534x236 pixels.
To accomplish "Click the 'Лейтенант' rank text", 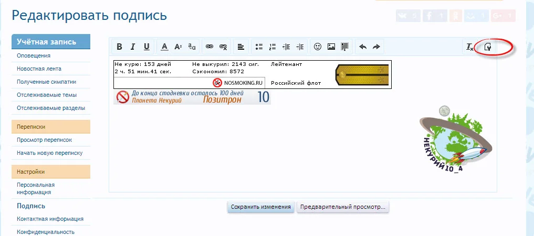I will click(x=286, y=64).
